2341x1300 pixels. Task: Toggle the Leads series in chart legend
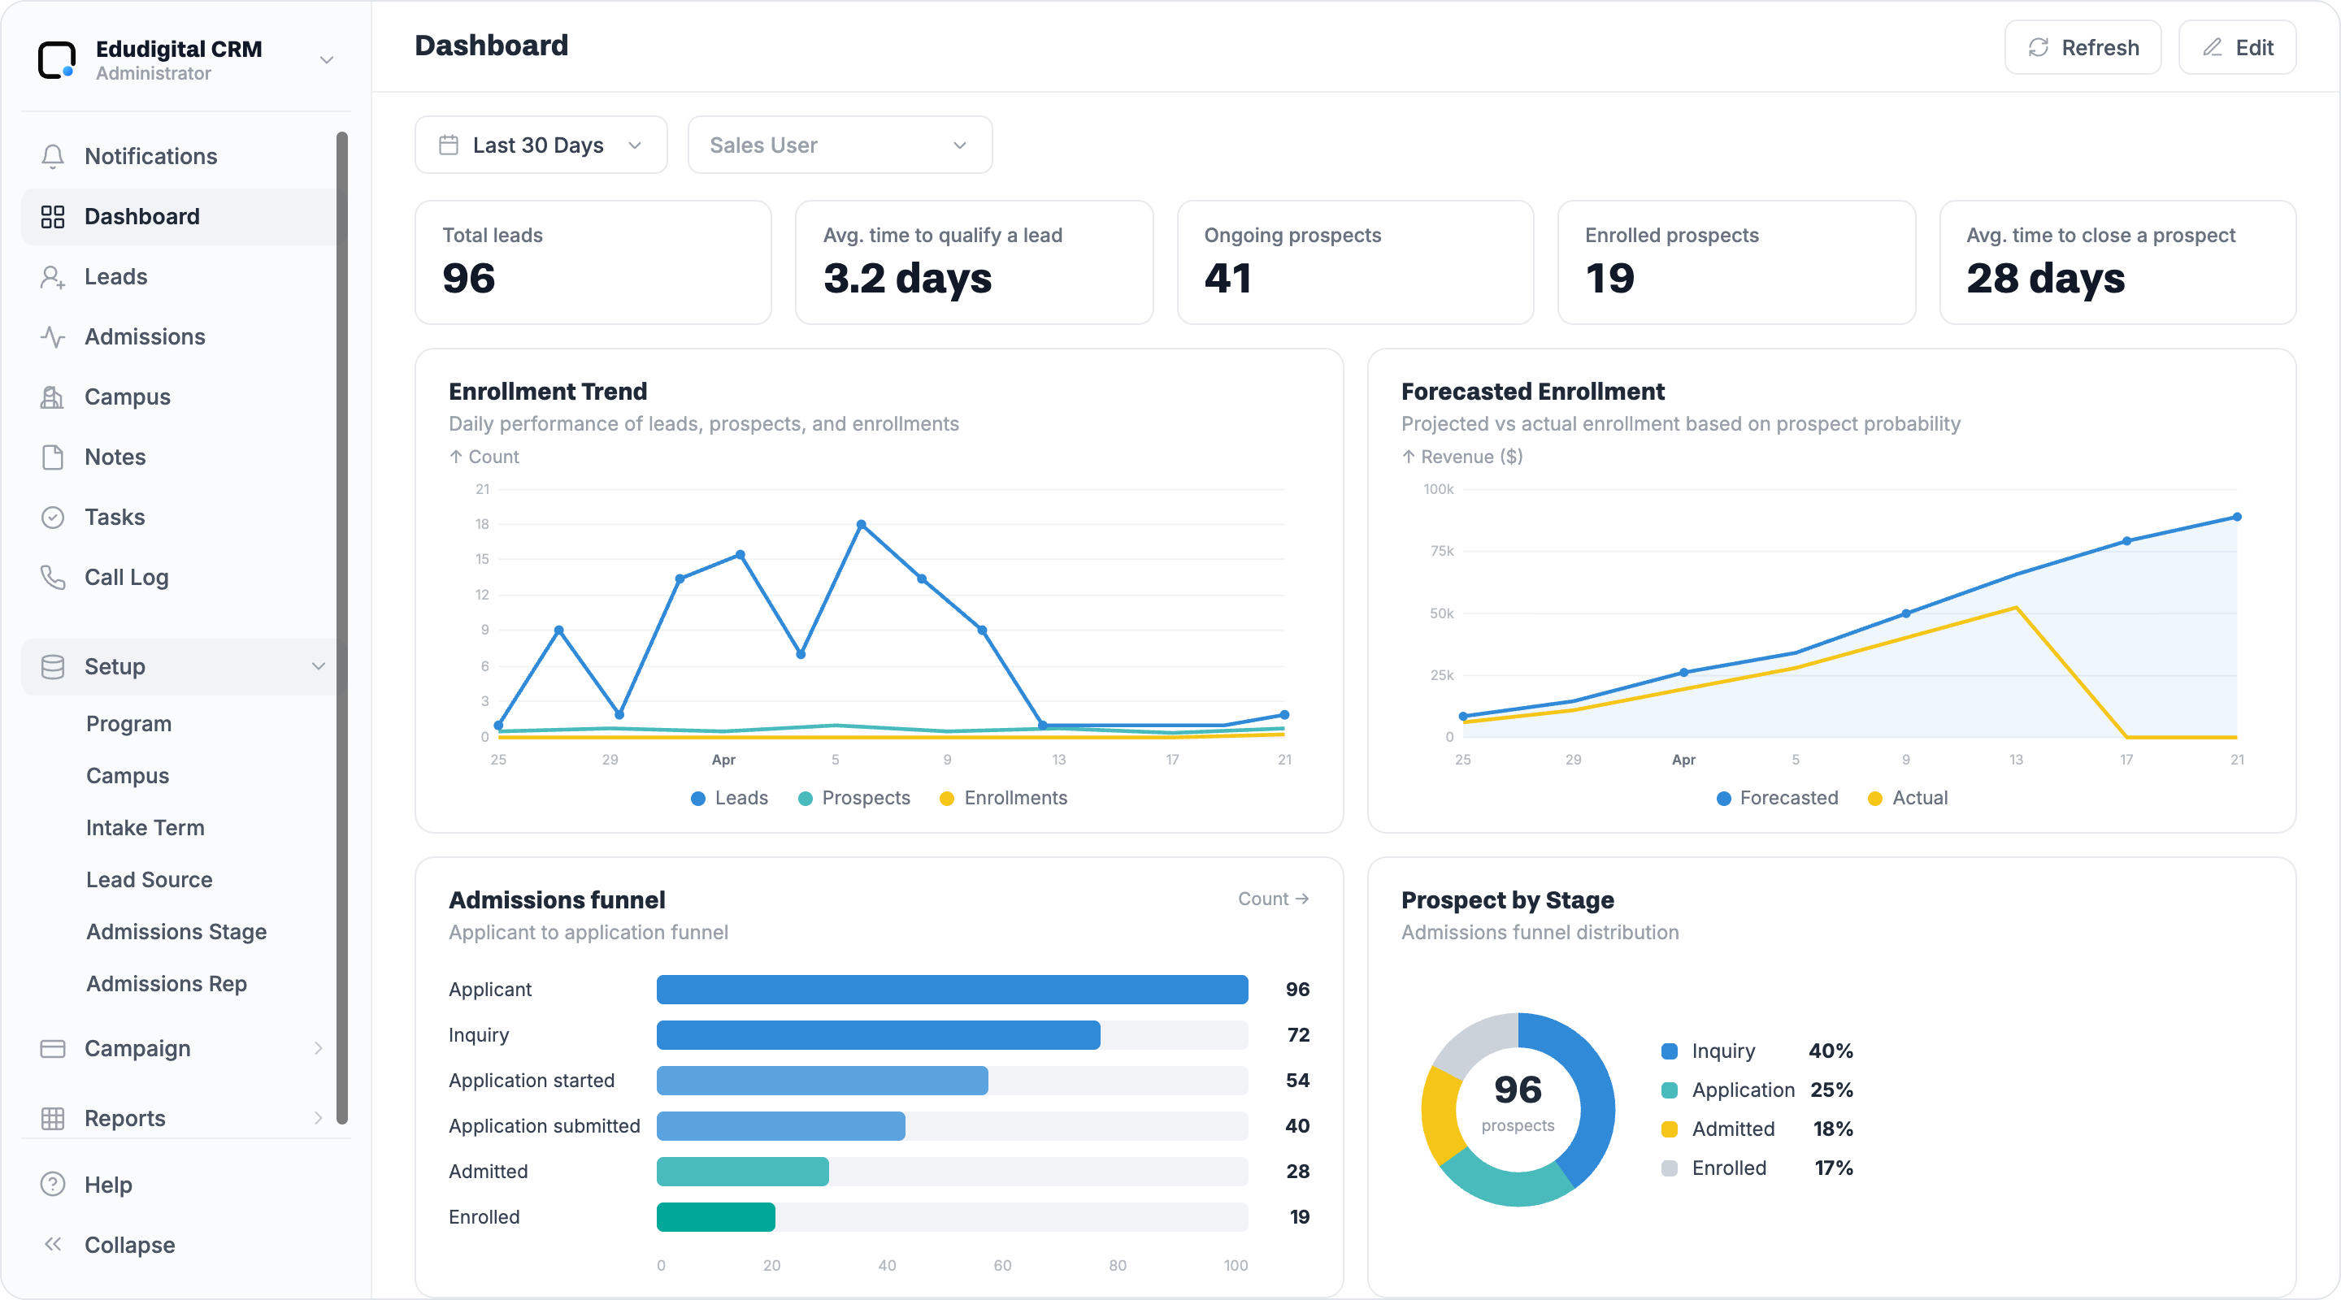point(729,799)
